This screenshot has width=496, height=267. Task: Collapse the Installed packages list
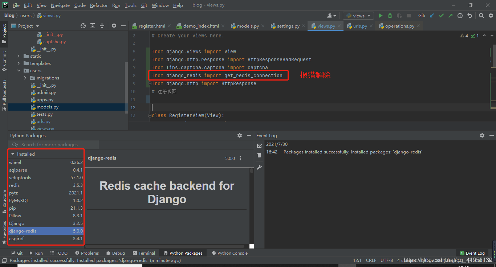pyautogui.click(x=13, y=154)
